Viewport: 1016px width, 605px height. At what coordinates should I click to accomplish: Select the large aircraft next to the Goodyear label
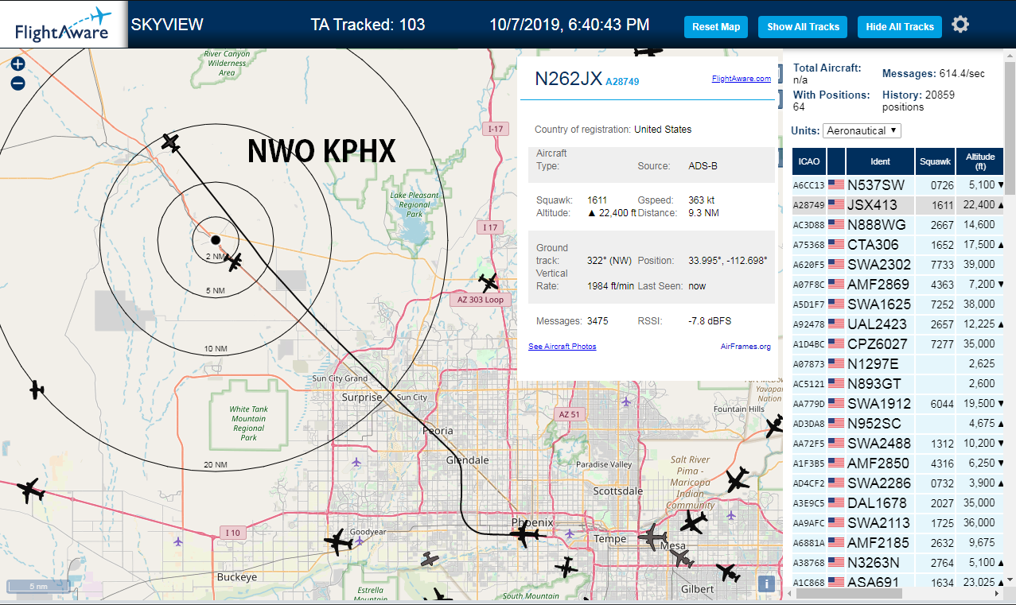click(338, 542)
